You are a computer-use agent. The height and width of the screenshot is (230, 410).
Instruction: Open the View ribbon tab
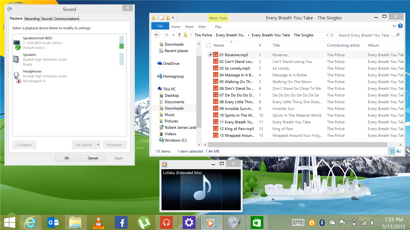click(202, 27)
